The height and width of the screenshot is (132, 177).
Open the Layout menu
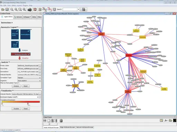point(19,5)
